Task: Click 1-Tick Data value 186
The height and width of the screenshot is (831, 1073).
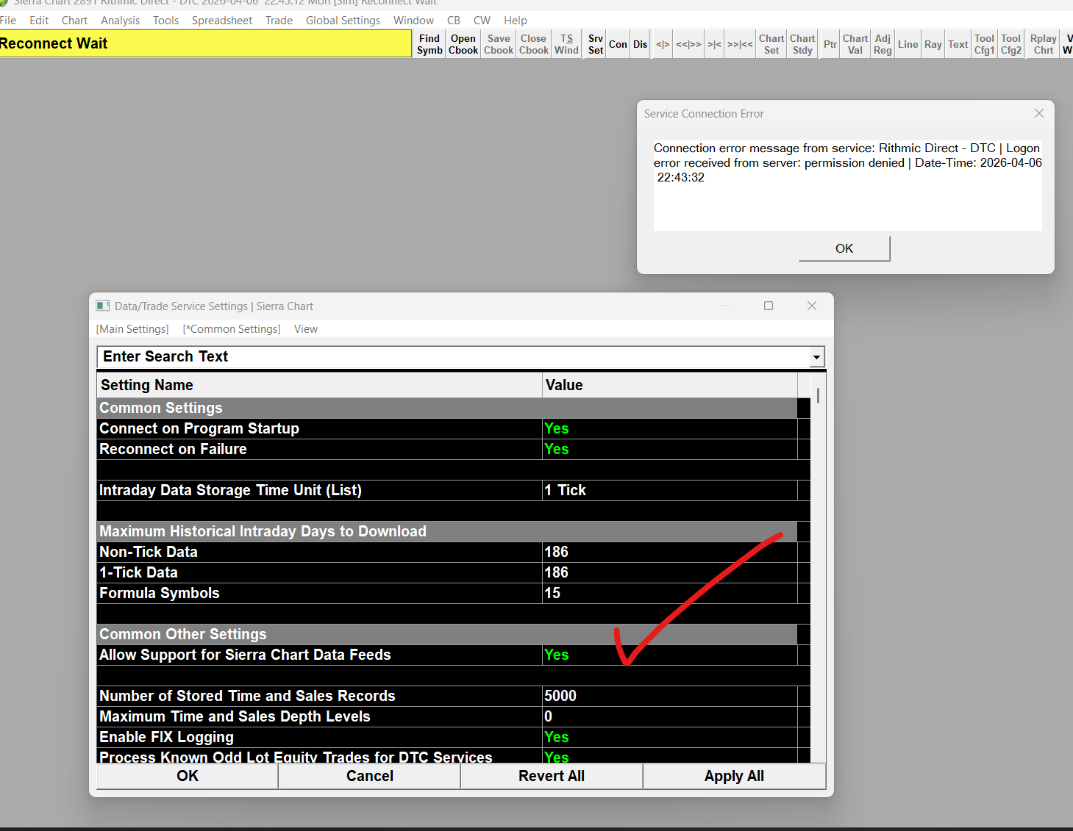Action: (x=669, y=572)
